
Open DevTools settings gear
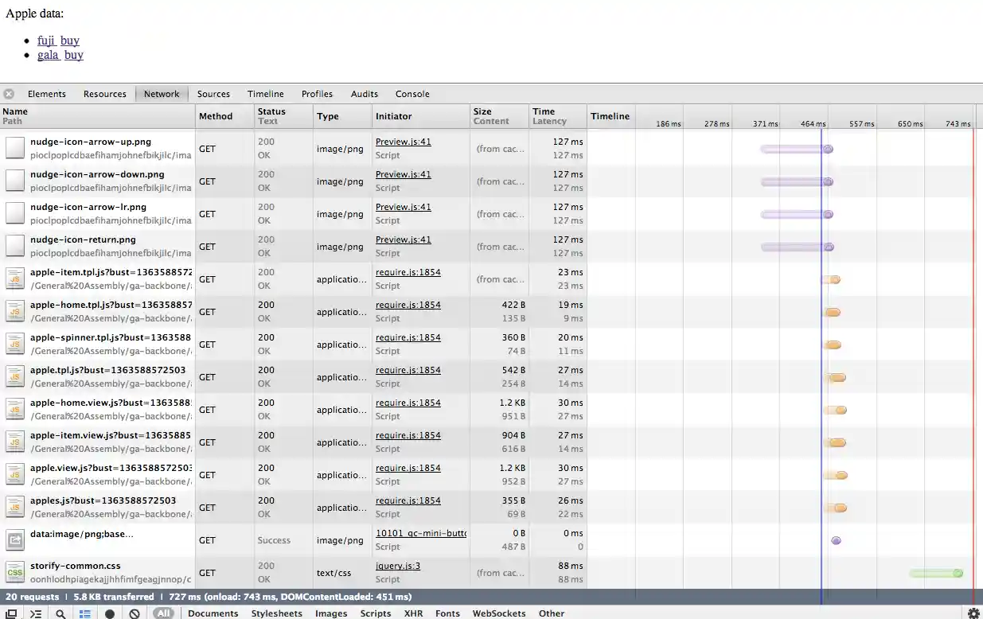(973, 613)
